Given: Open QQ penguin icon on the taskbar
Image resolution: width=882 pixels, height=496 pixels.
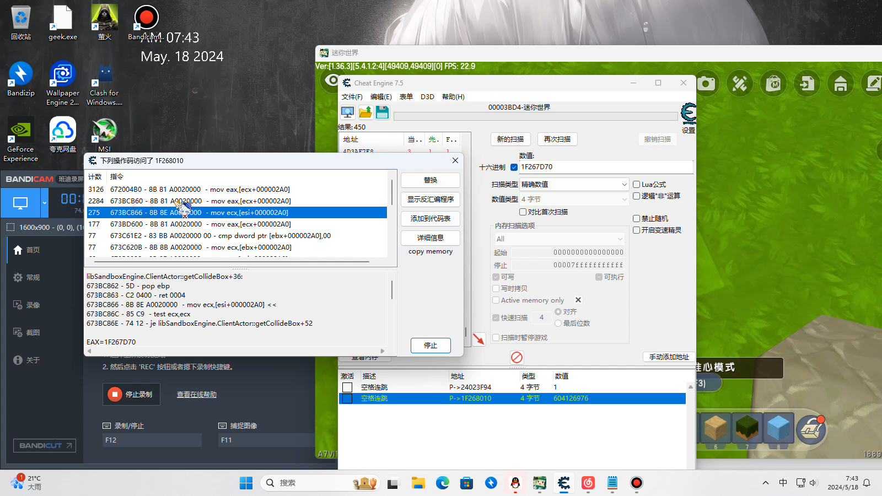Looking at the screenshot, I should point(515,483).
